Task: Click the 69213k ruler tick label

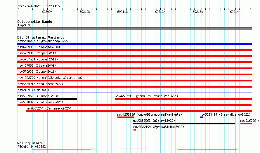Action: (198, 12)
